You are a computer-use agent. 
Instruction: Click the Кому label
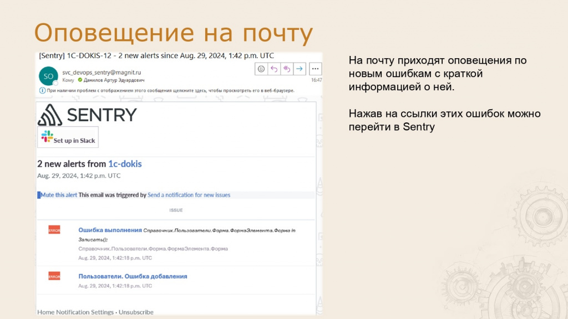click(x=68, y=80)
